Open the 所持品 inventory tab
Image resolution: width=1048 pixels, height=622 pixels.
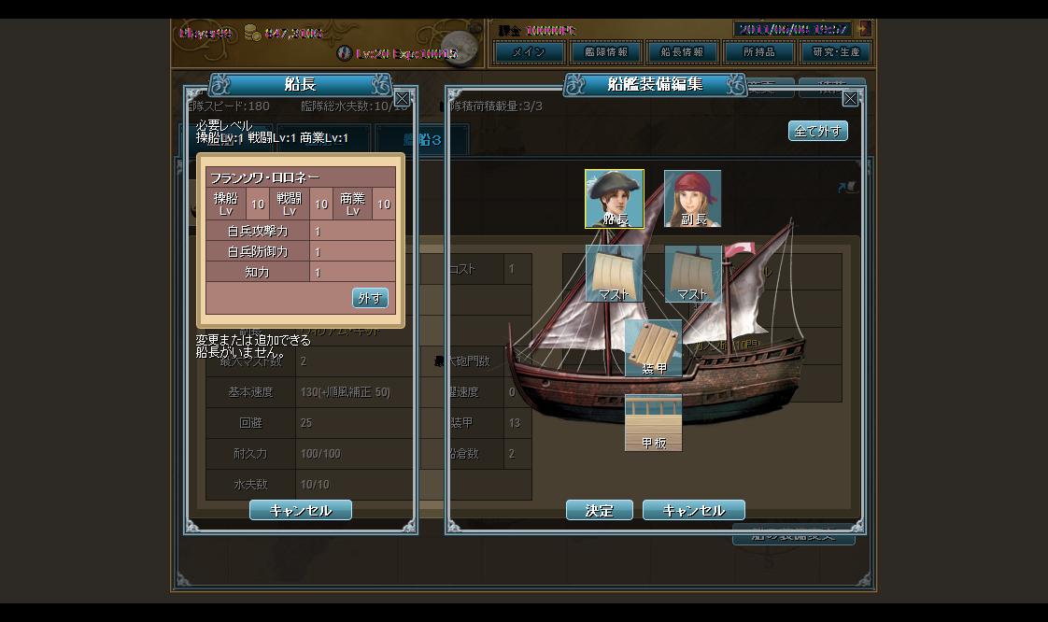[759, 52]
